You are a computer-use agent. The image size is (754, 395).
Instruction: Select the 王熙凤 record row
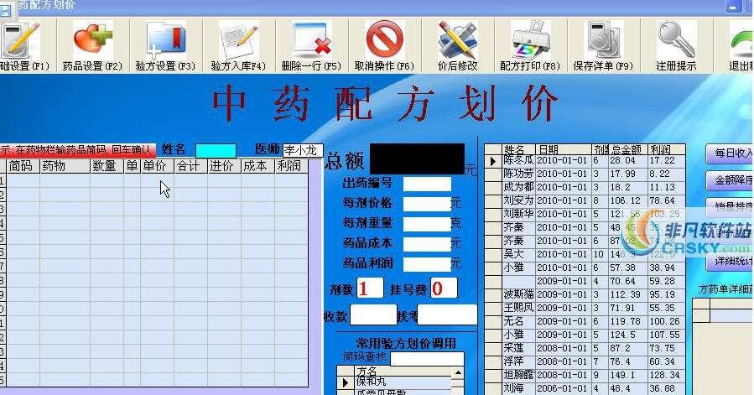tap(585, 308)
